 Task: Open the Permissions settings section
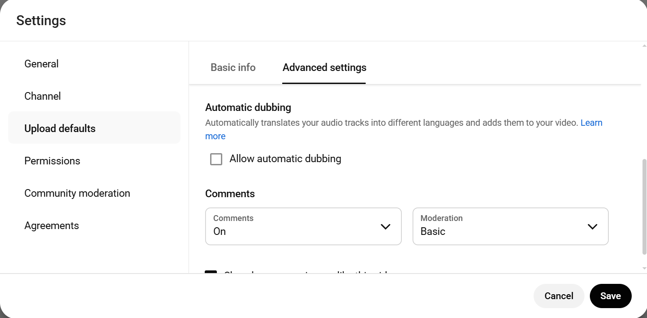[x=52, y=160]
